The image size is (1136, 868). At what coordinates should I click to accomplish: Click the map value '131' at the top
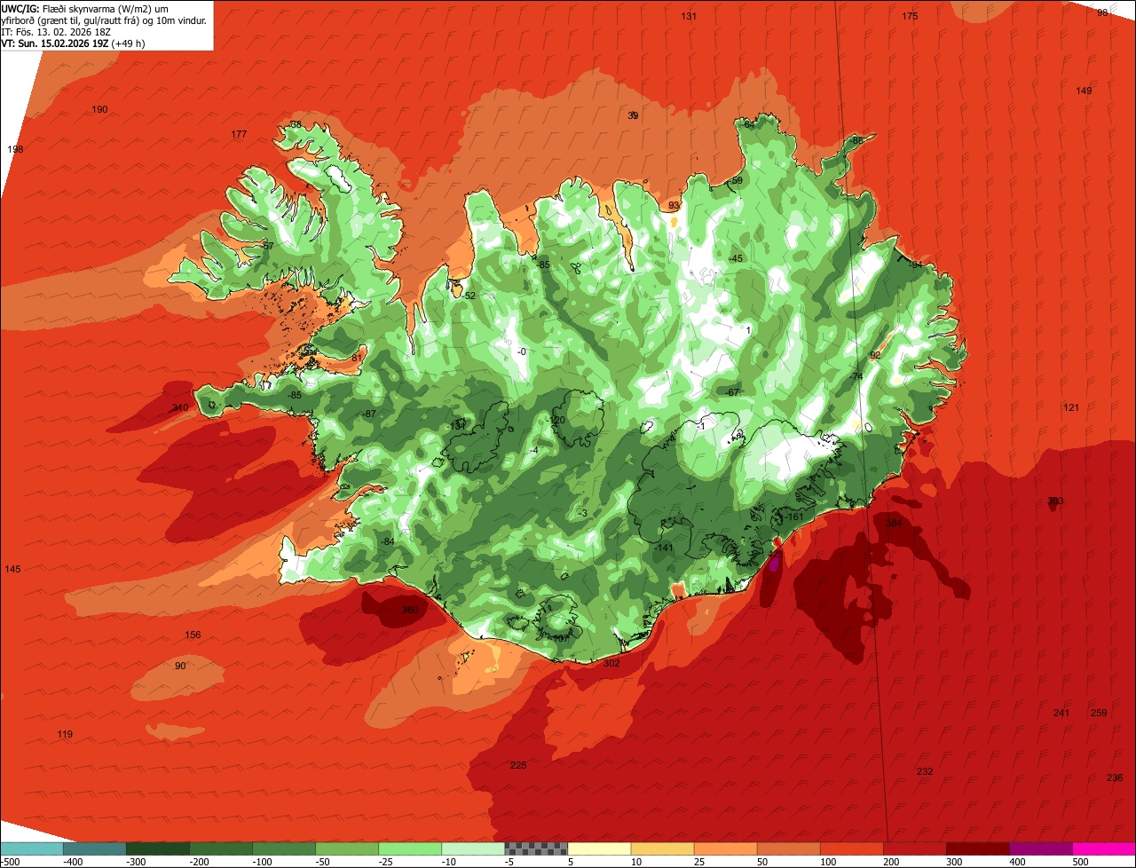pos(689,16)
